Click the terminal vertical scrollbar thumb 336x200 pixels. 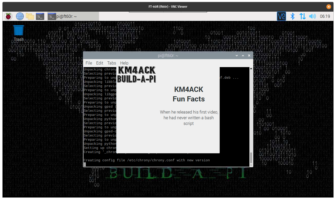coord(251,157)
